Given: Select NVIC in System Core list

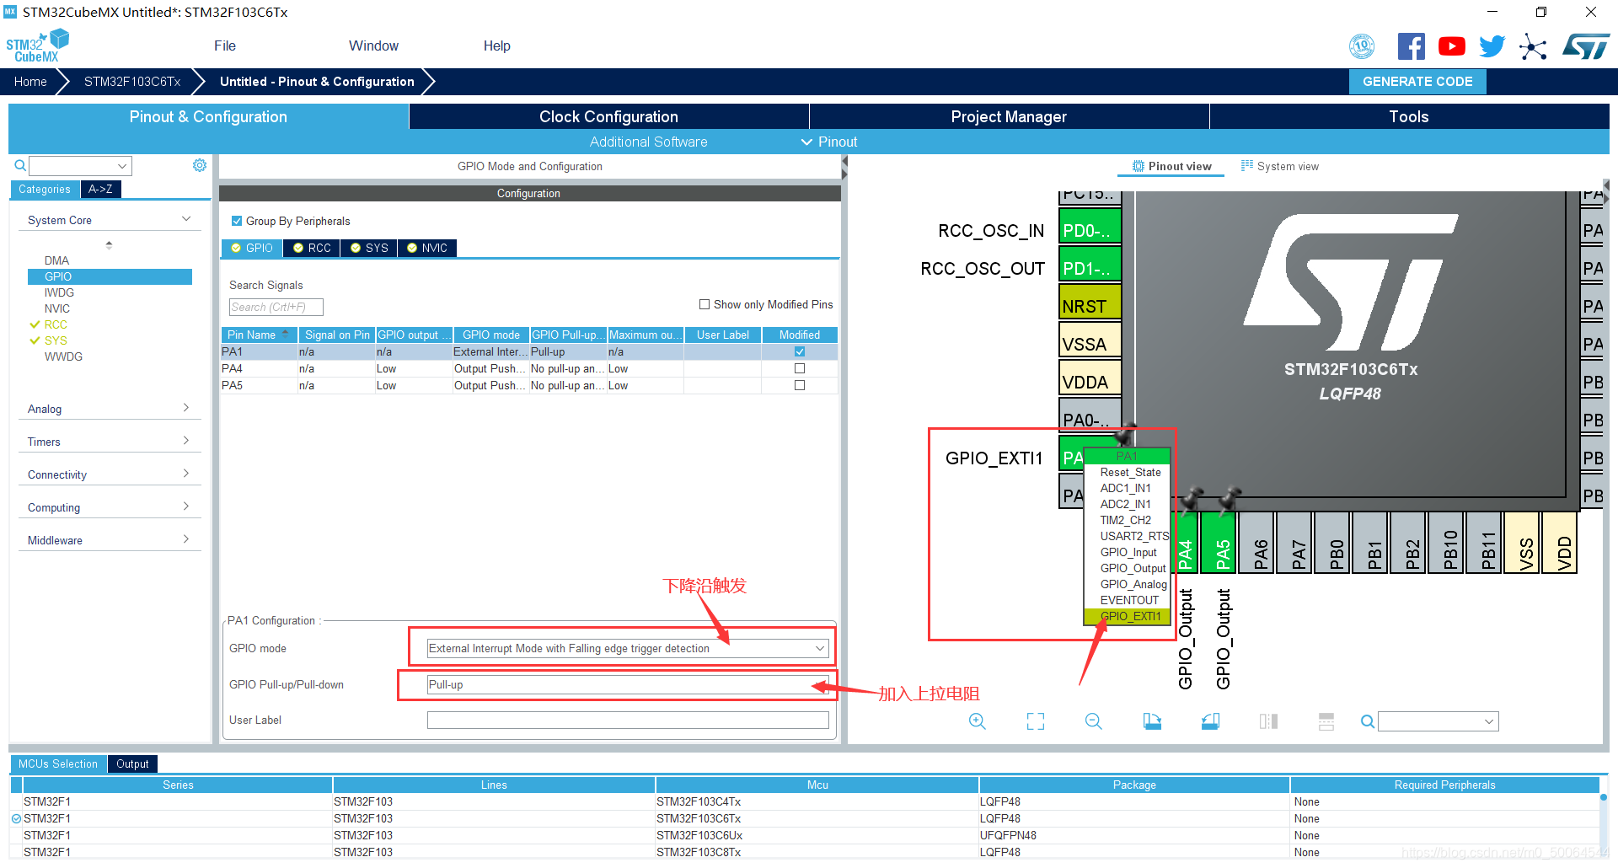Looking at the screenshot, I should 57,308.
